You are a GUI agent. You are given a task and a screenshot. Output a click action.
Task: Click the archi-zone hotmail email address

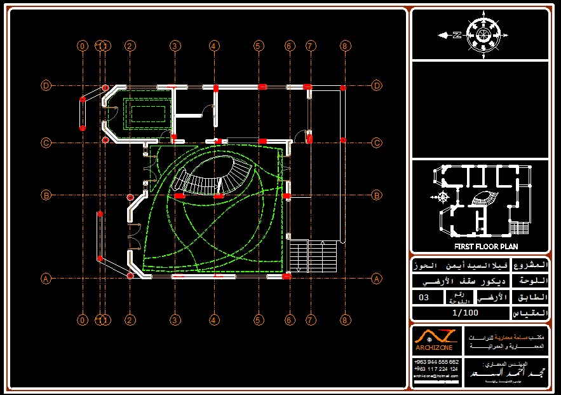(435, 376)
